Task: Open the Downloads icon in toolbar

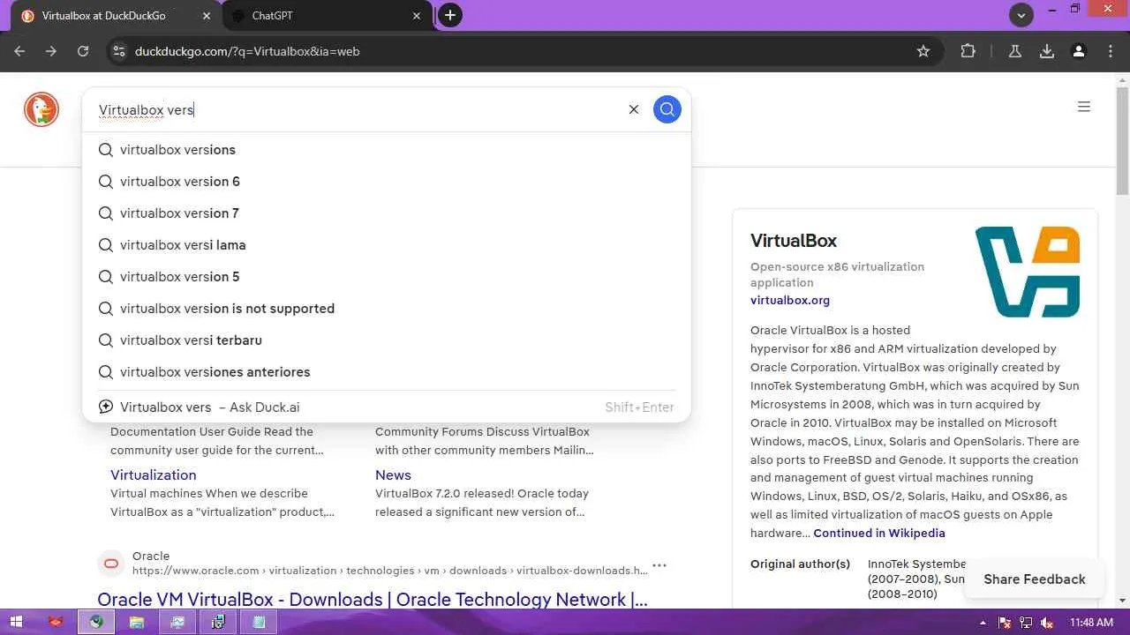Action: pyautogui.click(x=1047, y=51)
